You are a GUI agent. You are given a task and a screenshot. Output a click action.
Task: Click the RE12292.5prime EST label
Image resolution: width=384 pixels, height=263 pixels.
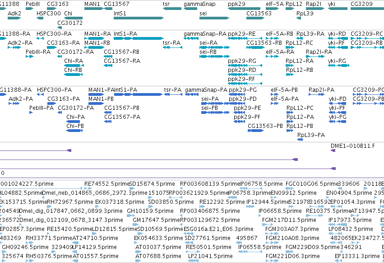222,202
